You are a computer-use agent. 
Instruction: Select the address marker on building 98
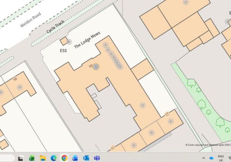(x=20, y=87)
